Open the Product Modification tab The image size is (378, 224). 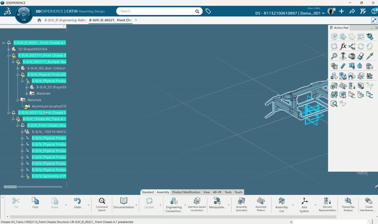(x=186, y=192)
